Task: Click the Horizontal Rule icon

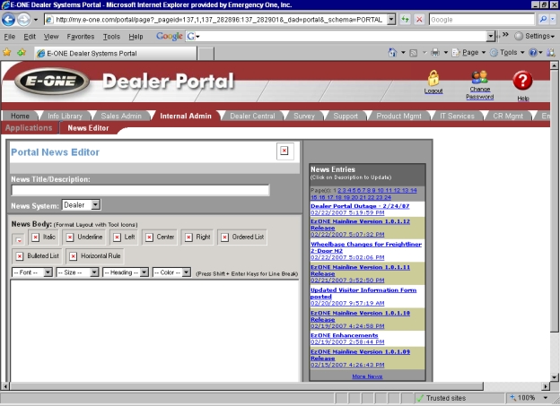Action: [x=74, y=256]
